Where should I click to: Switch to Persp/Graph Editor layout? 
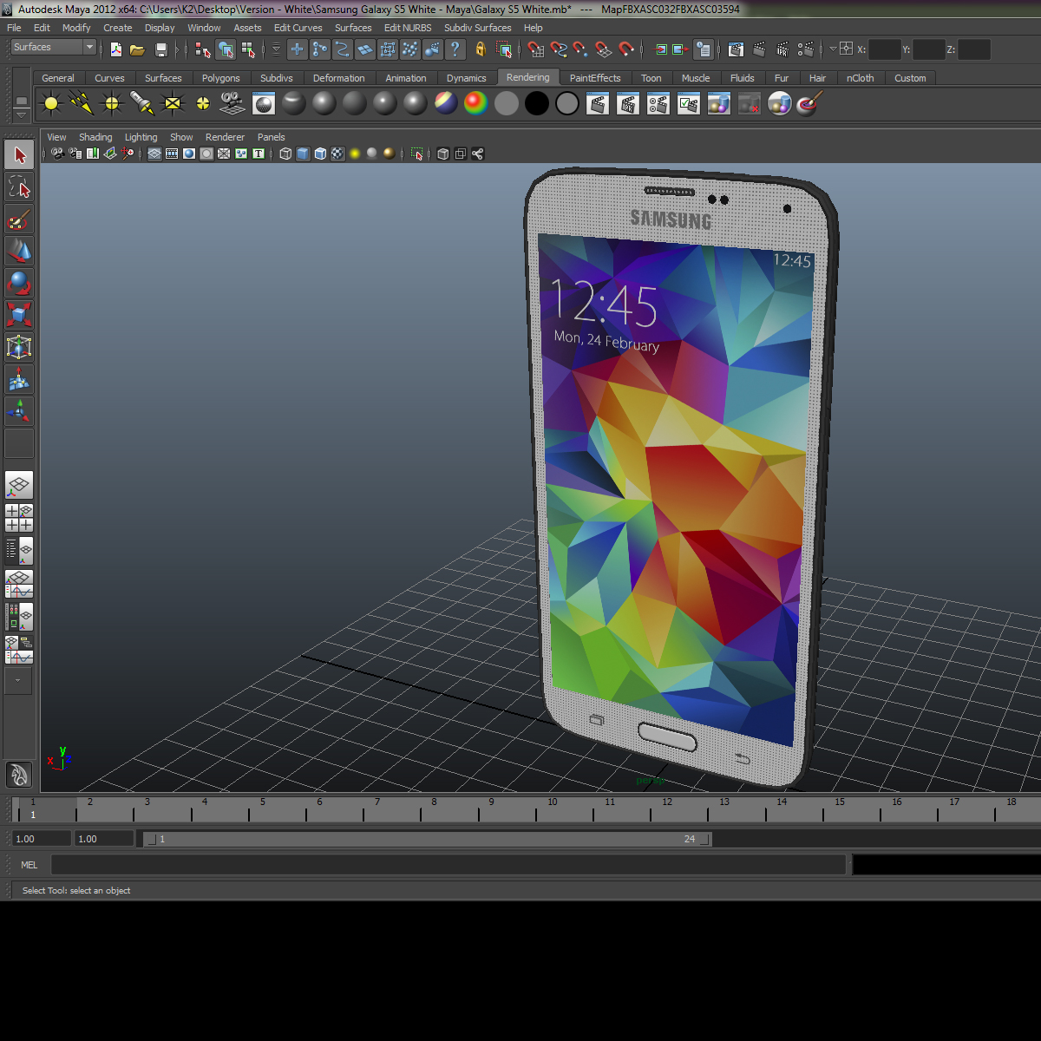(x=19, y=584)
